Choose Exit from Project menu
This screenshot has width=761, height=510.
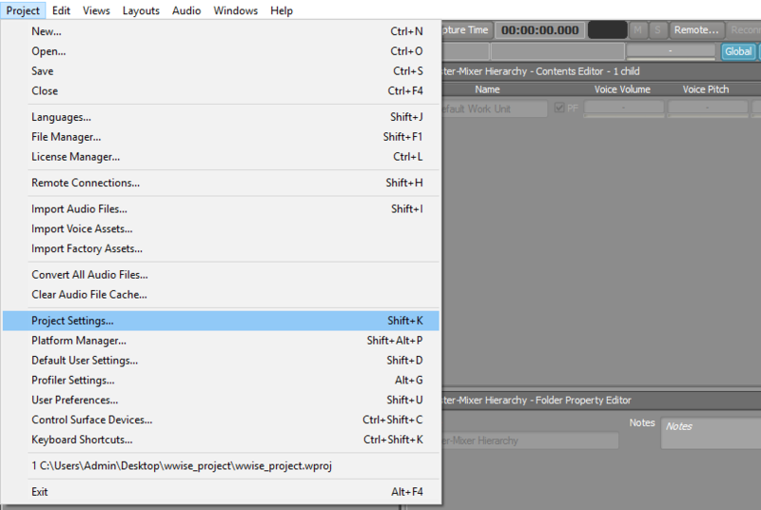coord(221,492)
